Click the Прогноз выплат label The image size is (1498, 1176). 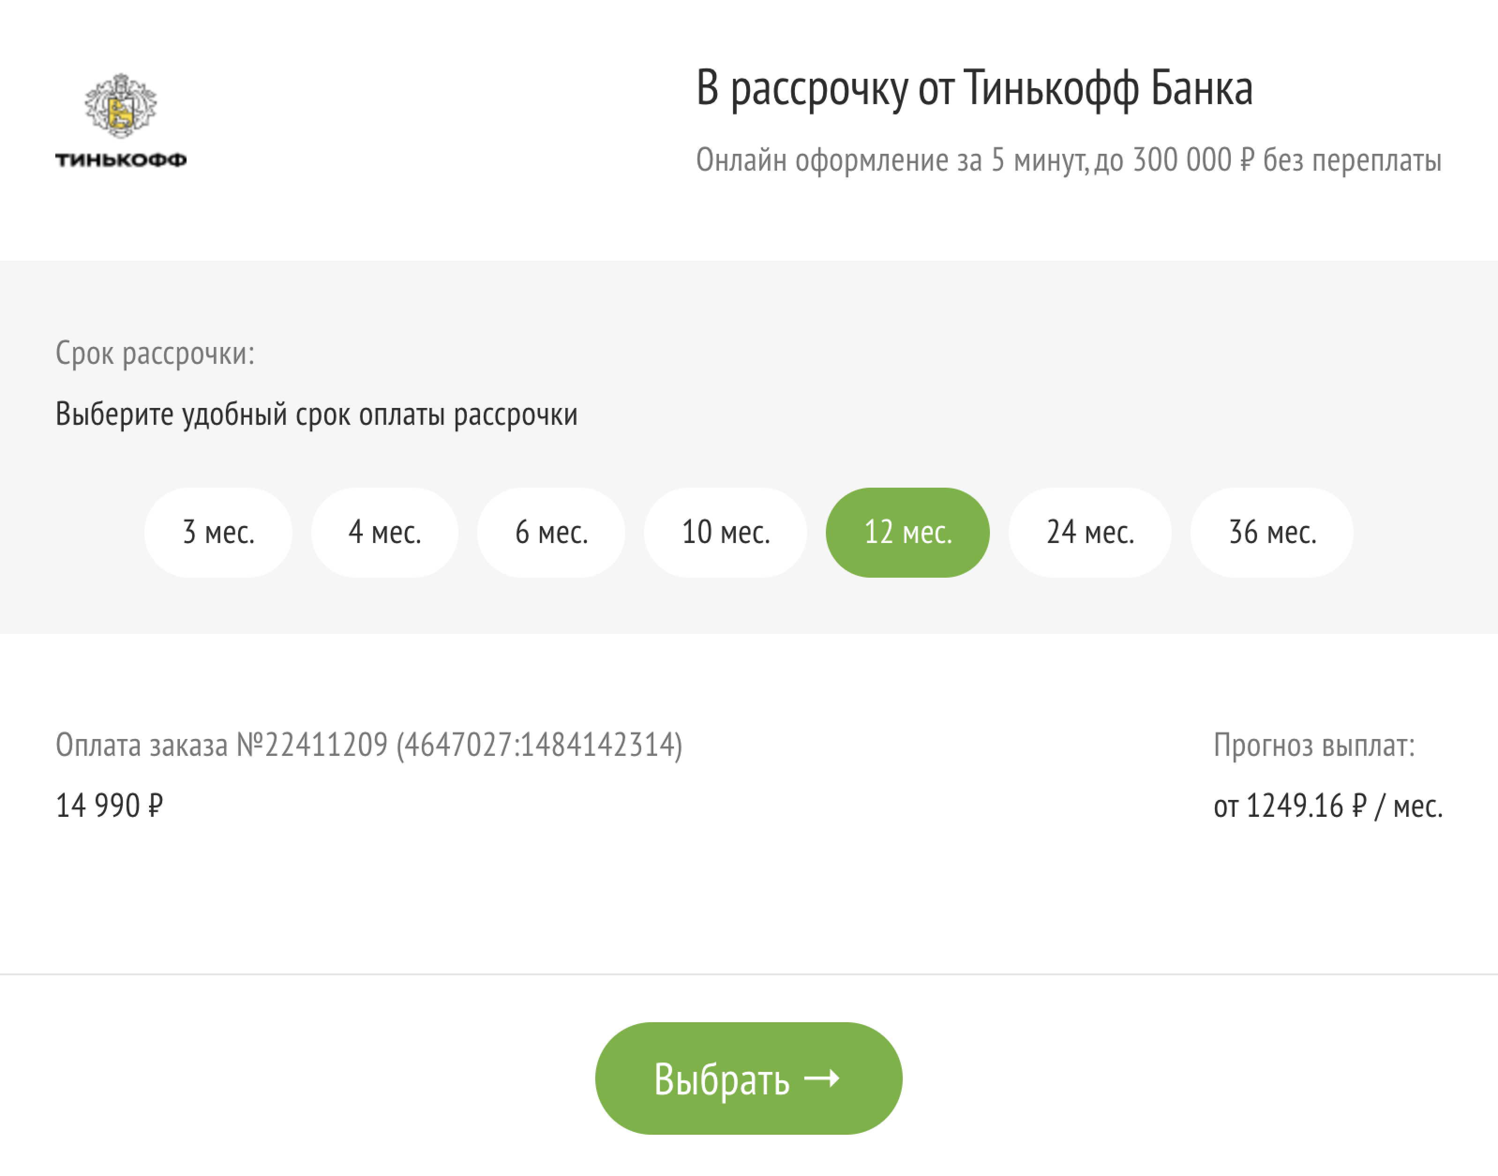click(1314, 744)
